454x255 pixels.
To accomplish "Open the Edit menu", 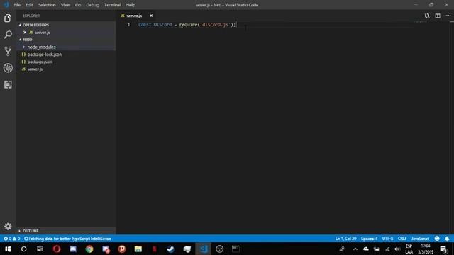I will pyautogui.click(x=29, y=5).
